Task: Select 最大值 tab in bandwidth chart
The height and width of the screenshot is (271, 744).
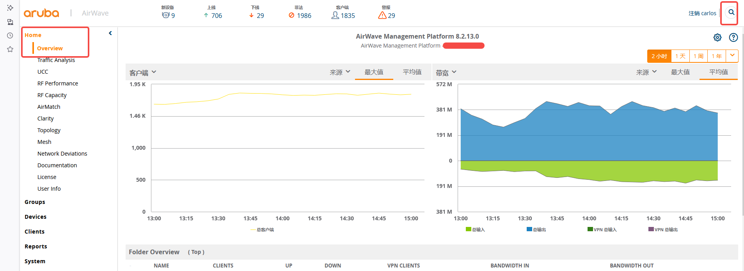Action: tap(680, 72)
